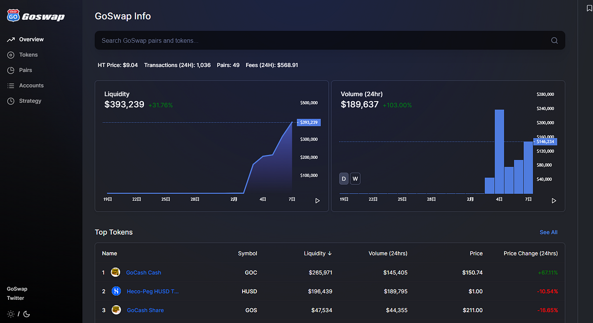593x323 pixels.
Task: Click Fees (24H): $568.91 stat
Action: (x=272, y=65)
